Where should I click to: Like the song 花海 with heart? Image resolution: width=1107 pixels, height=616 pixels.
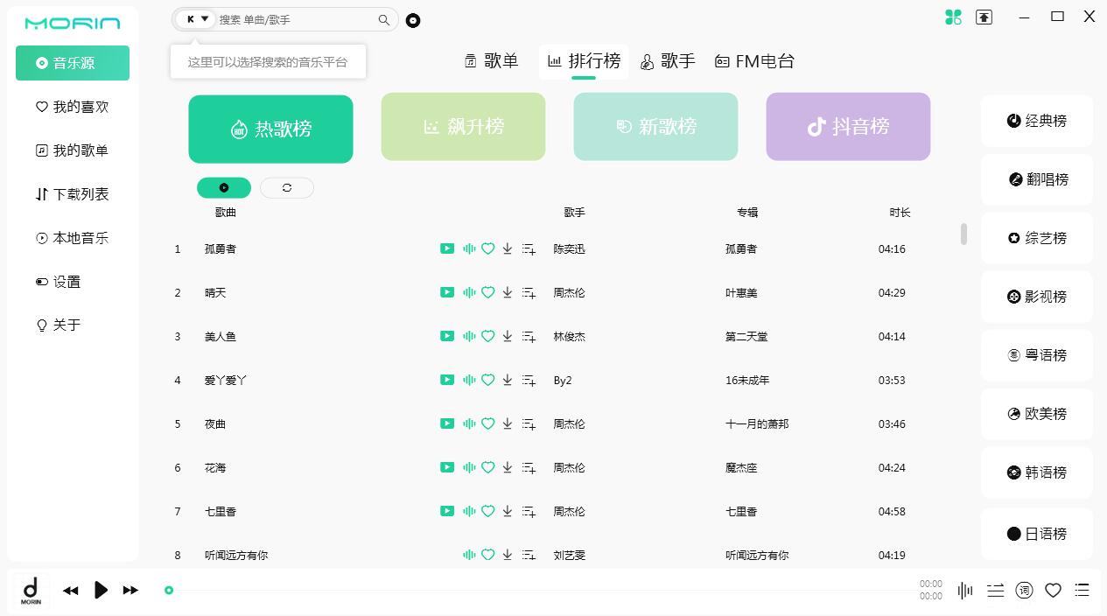pyautogui.click(x=488, y=467)
